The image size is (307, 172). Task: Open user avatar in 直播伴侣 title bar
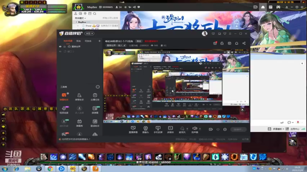tap(205, 34)
